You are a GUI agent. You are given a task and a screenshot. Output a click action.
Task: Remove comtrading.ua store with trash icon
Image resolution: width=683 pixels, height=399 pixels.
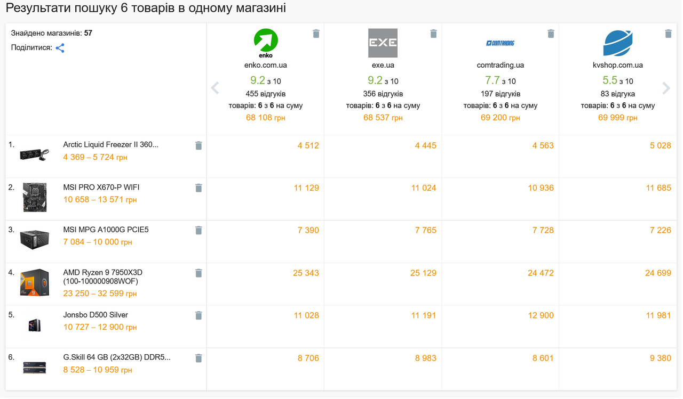tap(551, 34)
